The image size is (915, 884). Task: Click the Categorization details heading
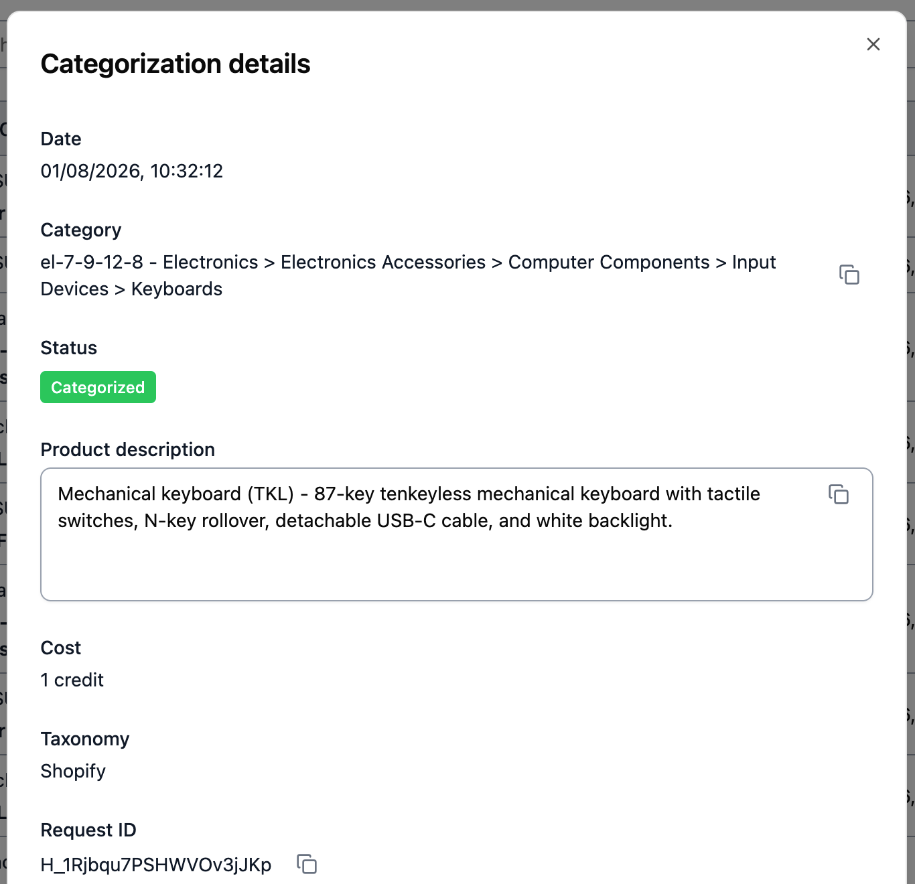coord(175,64)
